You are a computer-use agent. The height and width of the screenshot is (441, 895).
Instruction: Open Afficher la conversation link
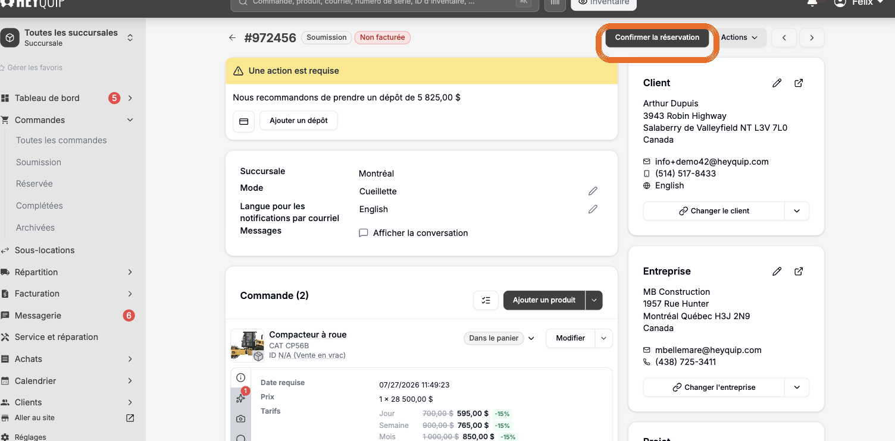click(x=414, y=233)
